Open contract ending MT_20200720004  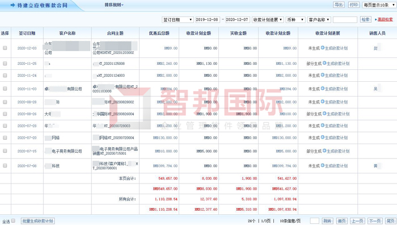(x=113, y=137)
